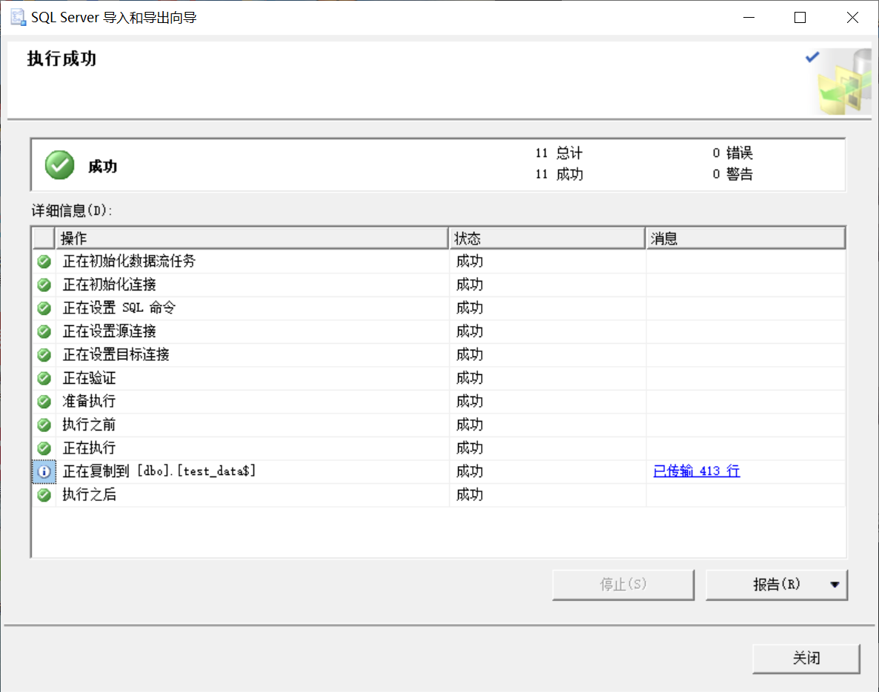Click green status icon for 正在初始化数据流任务
879x692 pixels.
point(44,262)
